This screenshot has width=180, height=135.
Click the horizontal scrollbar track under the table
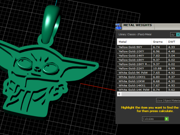[x=151, y=94]
